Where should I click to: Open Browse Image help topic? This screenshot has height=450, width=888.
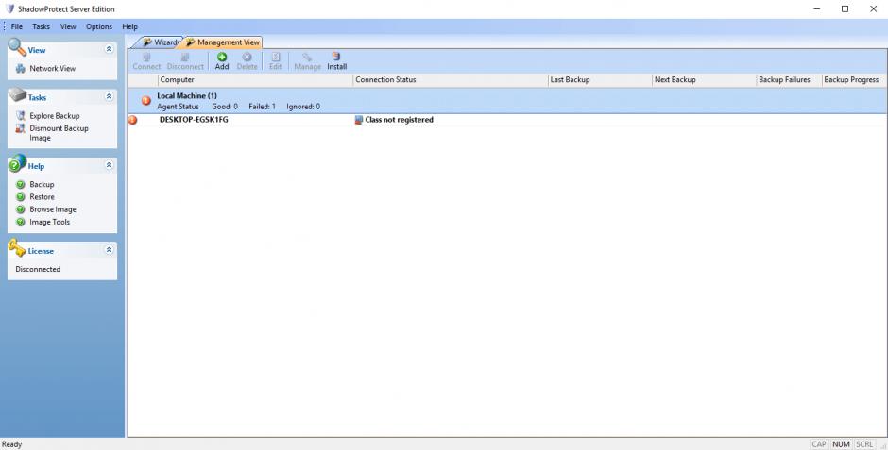point(53,209)
